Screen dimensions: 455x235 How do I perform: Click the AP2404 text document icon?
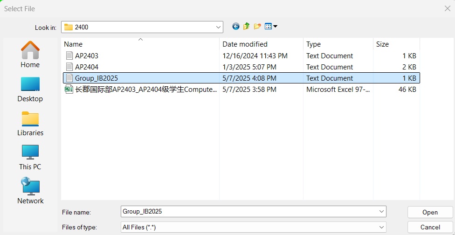(69, 67)
